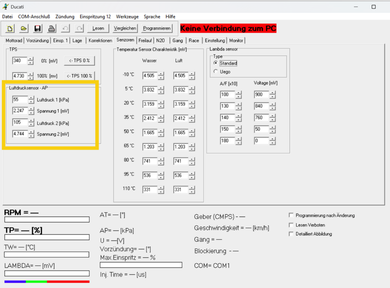Click the redo arrow icon
This screenshot has height=288, width=390.
coord(79,28)
